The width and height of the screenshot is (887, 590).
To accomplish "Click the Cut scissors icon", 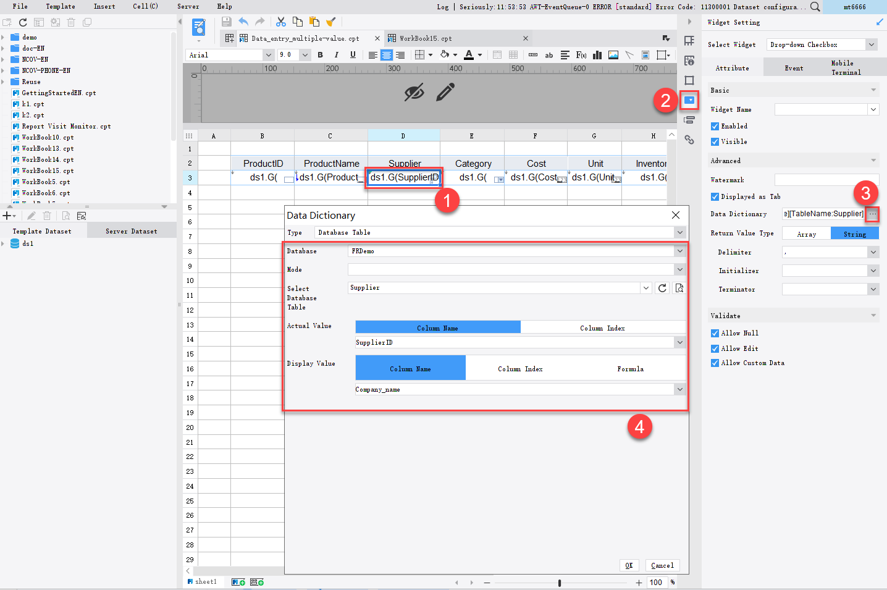I will 281,22.
